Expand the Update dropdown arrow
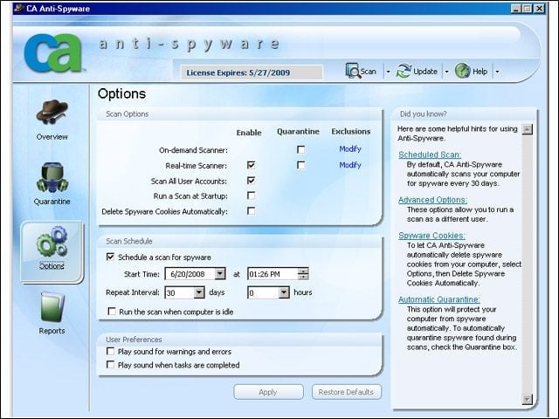Screen dimensions: 559x419 point(446,72)
